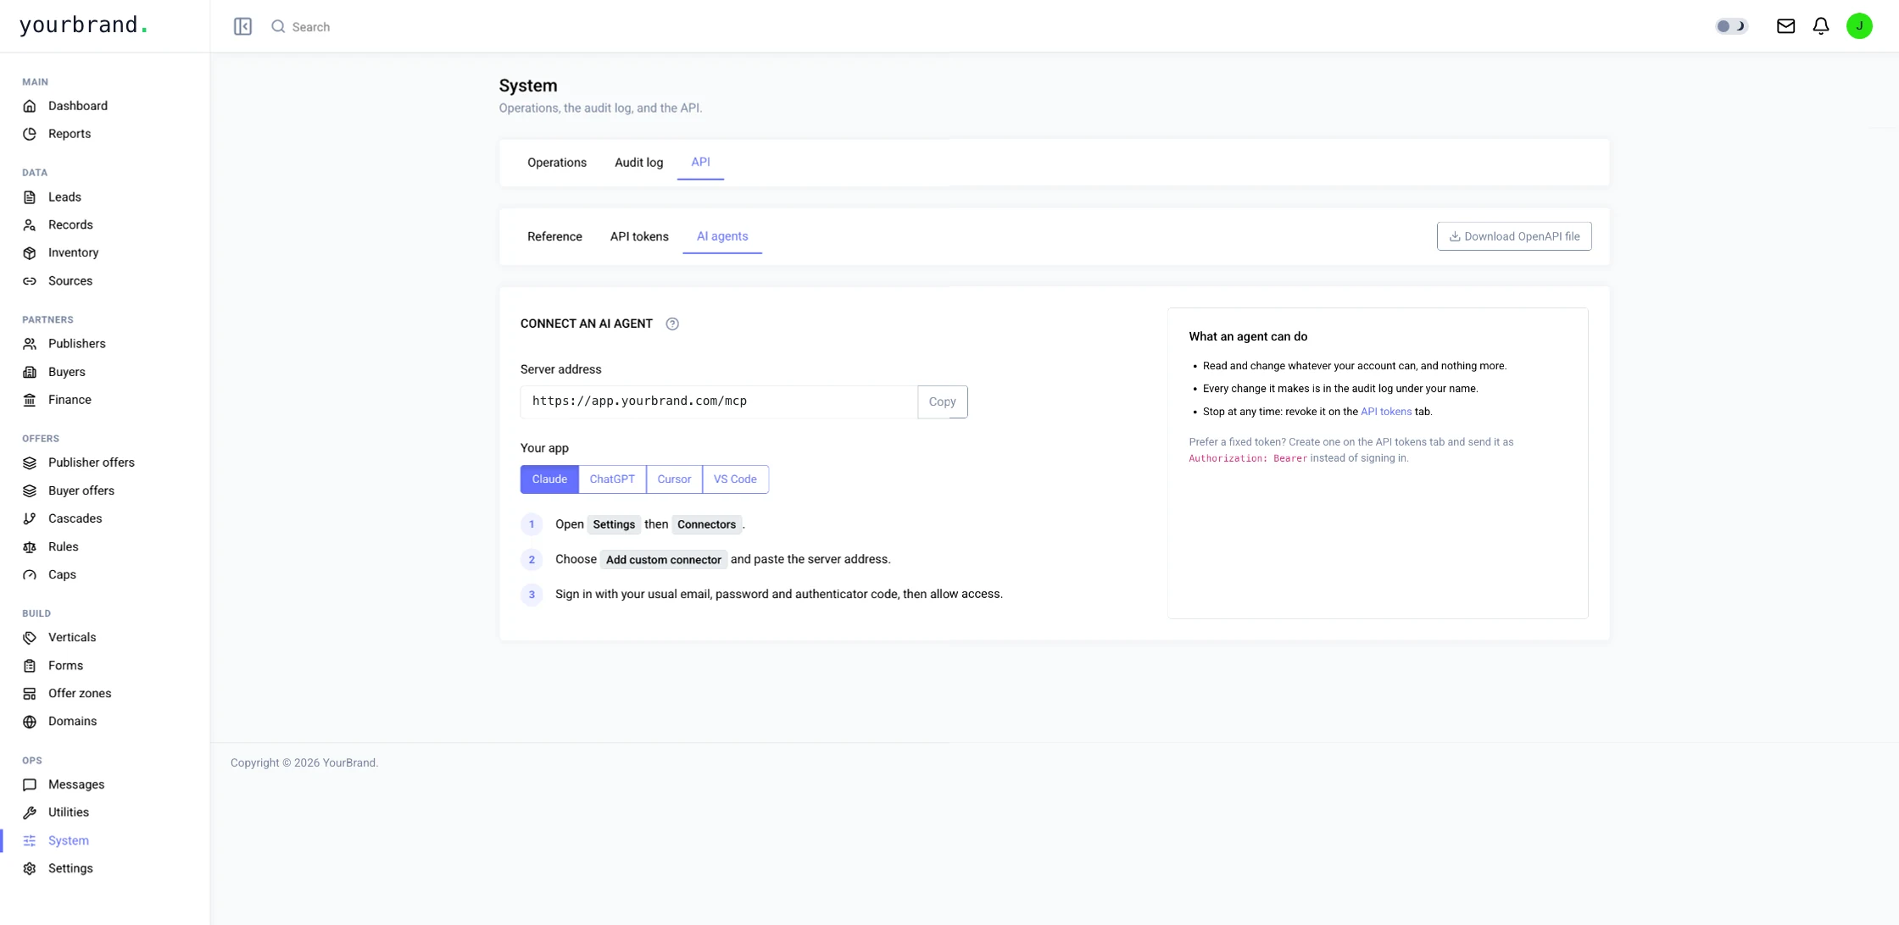Open the green J user avatar
Viewport: 1899px width, 925px height.
(x=1859, y=26)
